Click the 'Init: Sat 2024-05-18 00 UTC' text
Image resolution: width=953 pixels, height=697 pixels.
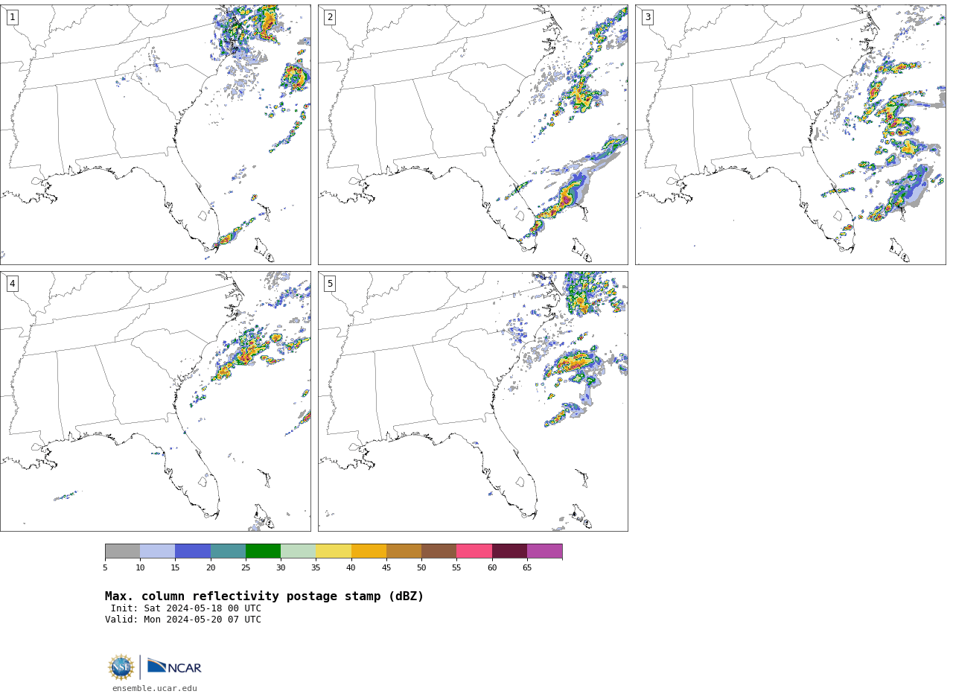186,608
